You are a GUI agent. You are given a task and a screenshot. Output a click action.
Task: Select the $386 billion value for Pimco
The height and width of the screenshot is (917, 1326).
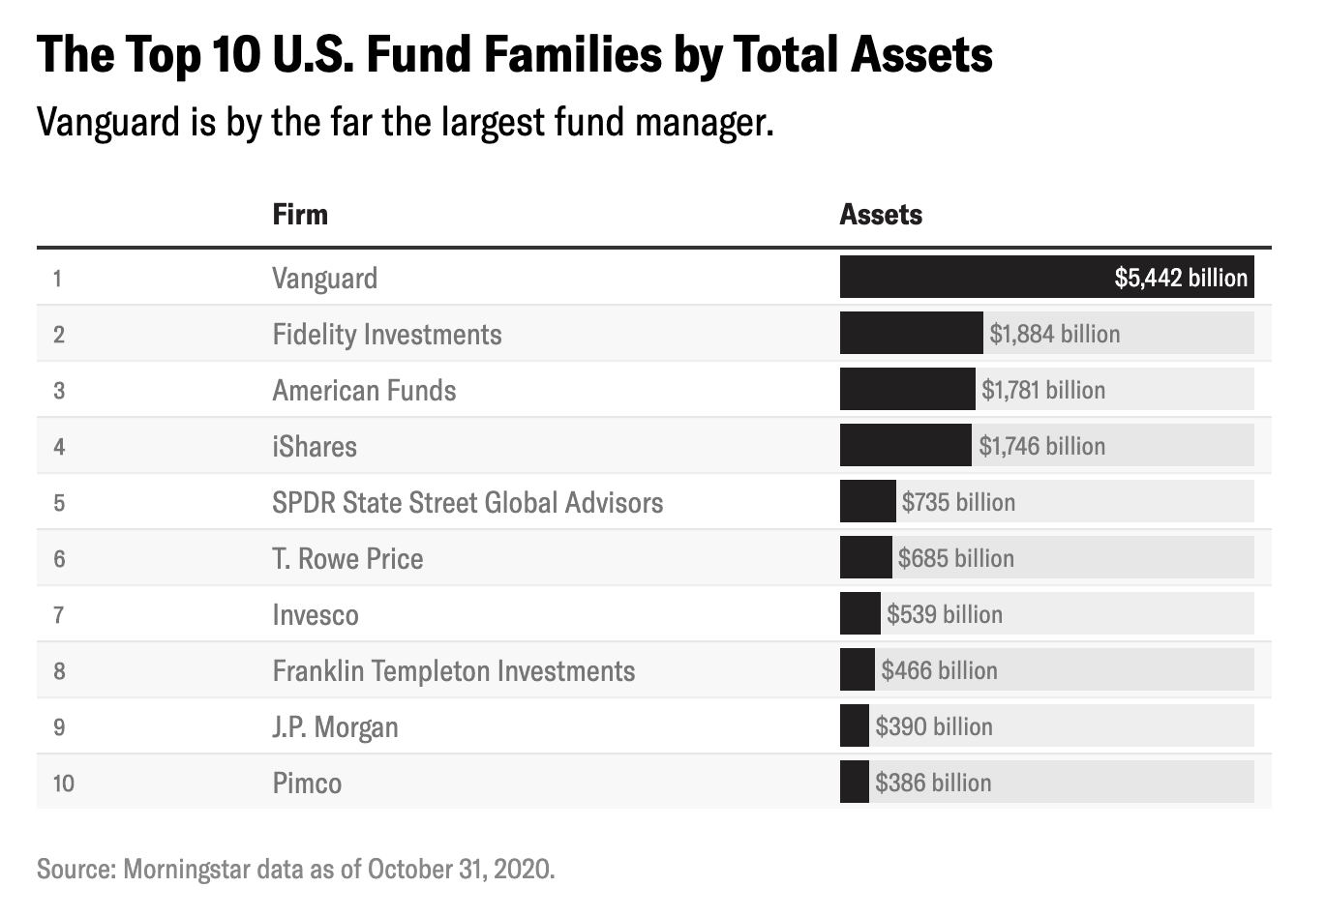pyautogui.click(x=933, y=784)
